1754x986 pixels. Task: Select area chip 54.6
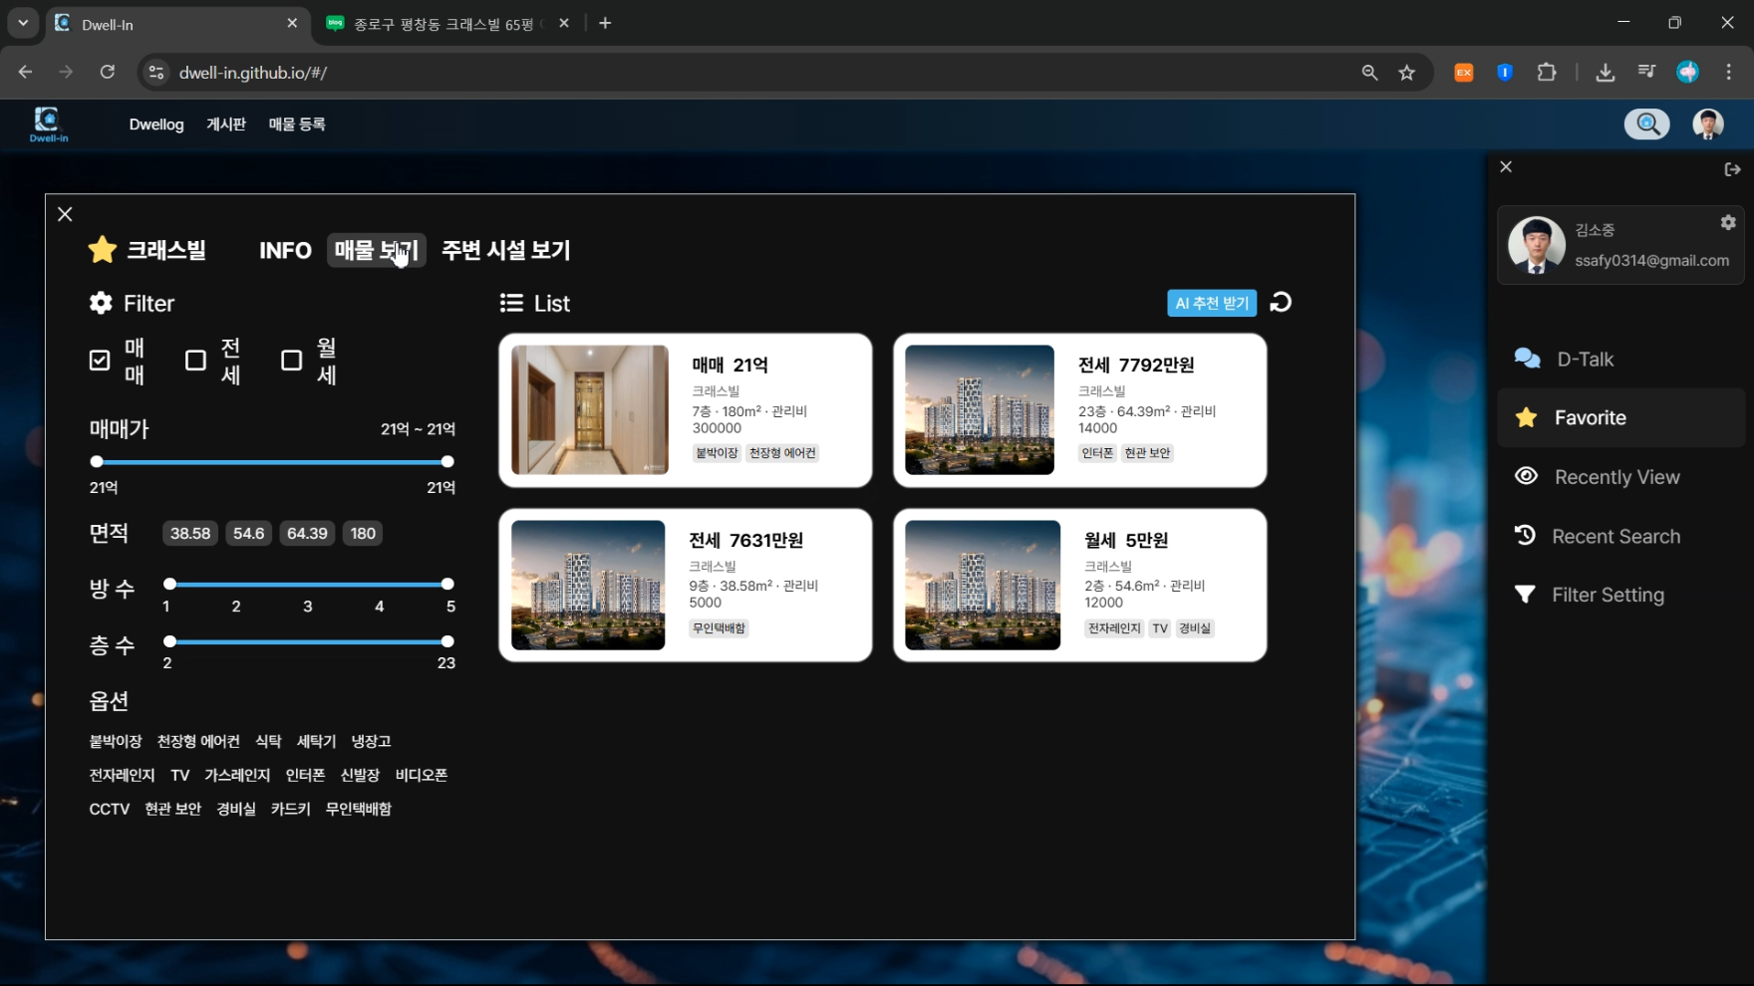(249, 533)
